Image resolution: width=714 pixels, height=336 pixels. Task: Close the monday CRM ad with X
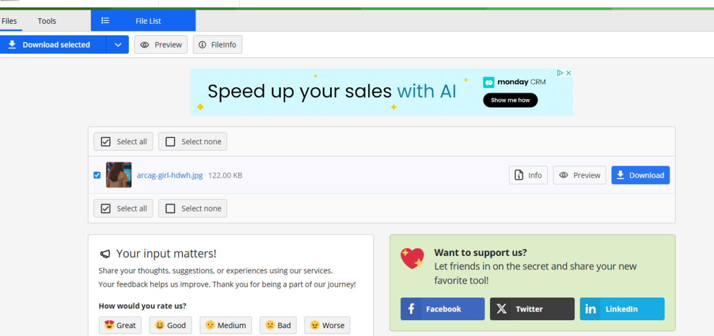click(568, 73)
